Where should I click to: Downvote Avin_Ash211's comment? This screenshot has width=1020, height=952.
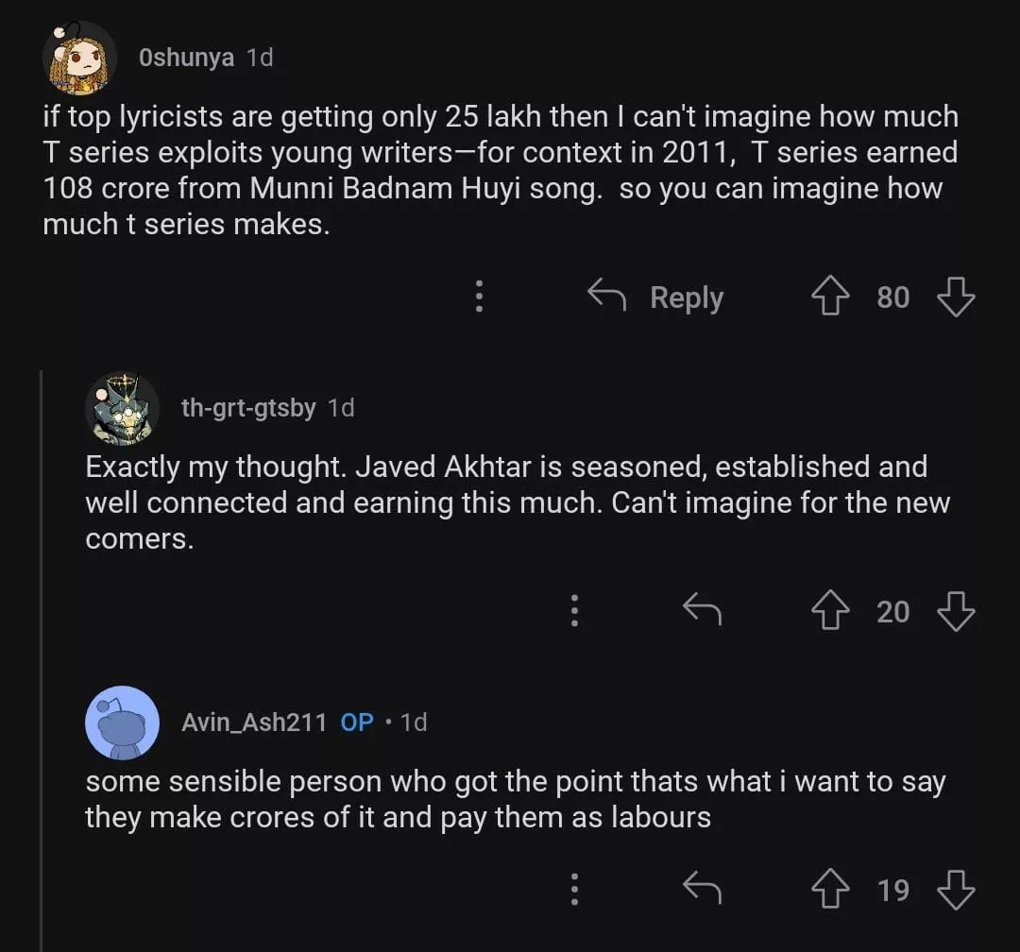click(x=955, y=890)
